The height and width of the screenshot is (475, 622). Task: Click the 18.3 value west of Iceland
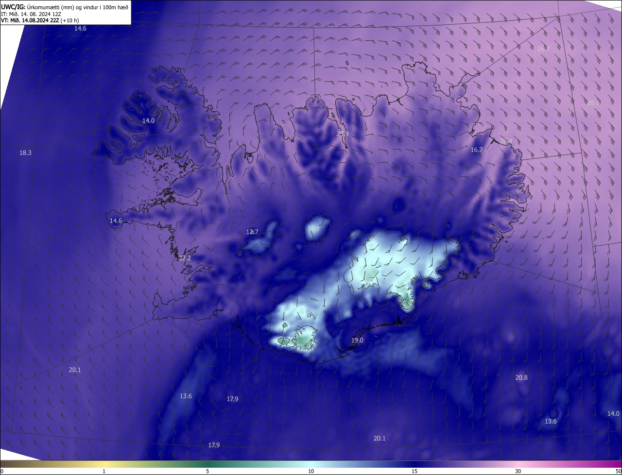(25, 153)
